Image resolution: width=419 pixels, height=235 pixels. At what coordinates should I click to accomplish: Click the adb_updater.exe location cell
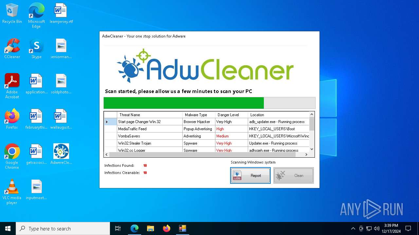pyautogui.click(x=279, y=122)
